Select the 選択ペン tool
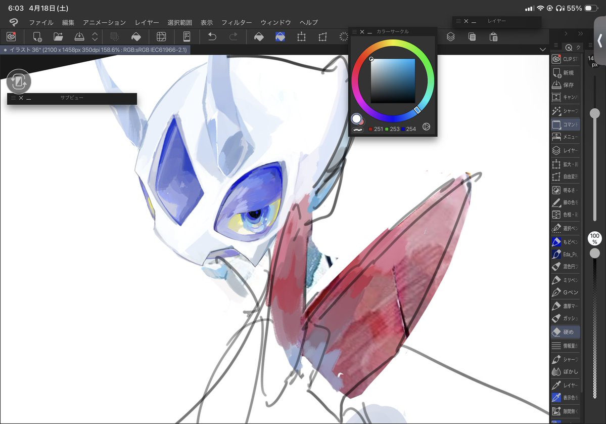606x424 pixels. (x=566, y=228)
